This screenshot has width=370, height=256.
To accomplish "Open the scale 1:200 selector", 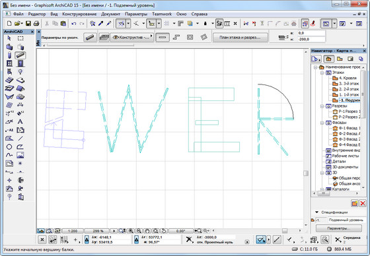I will (73, 231).
